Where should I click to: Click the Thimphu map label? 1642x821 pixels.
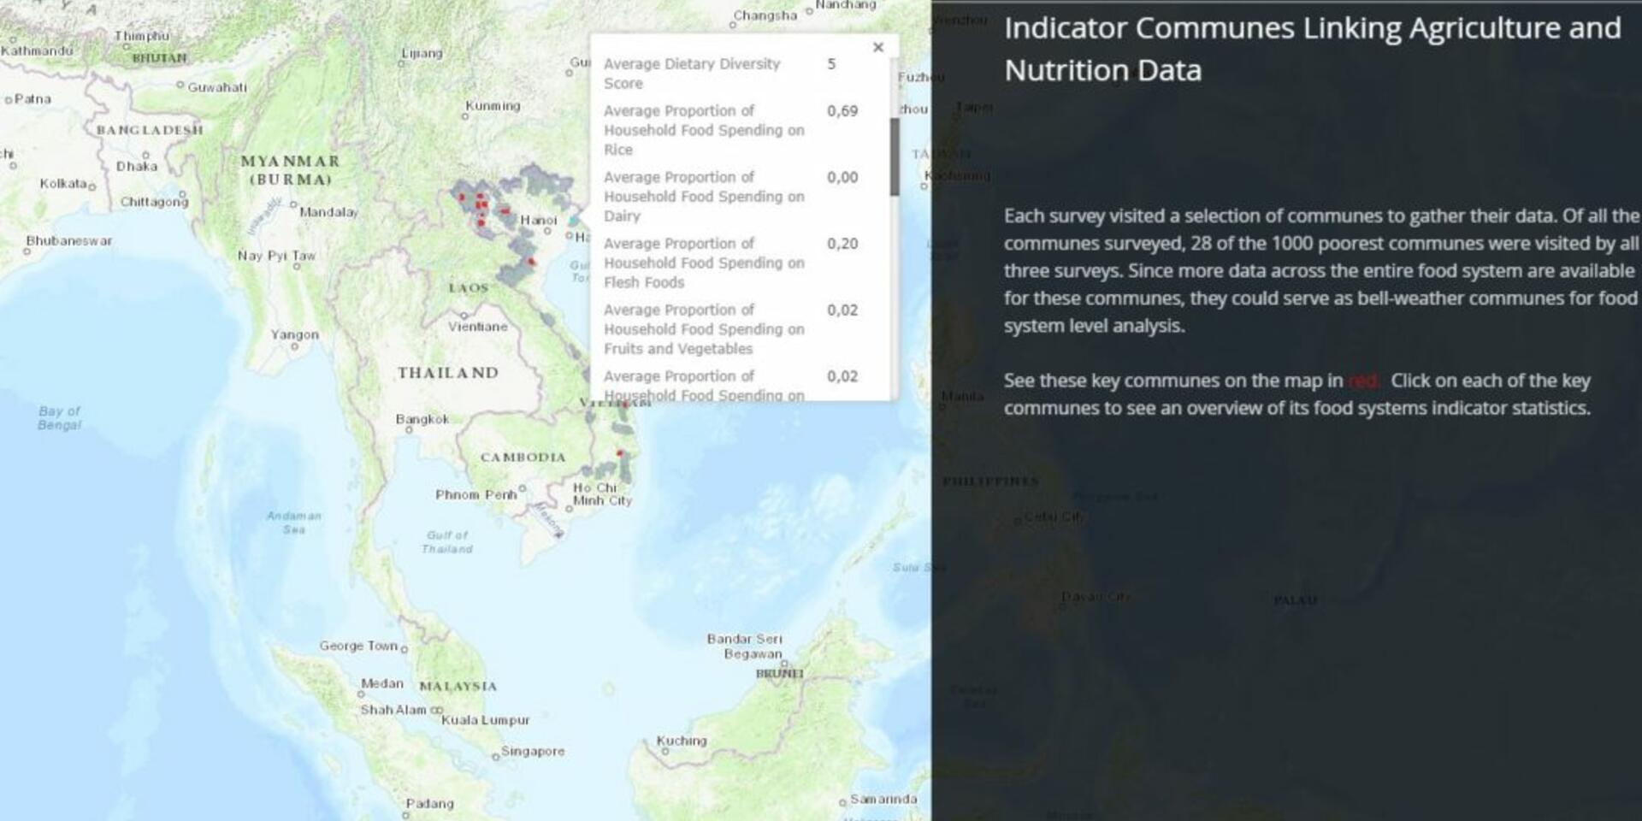[142, 36]
